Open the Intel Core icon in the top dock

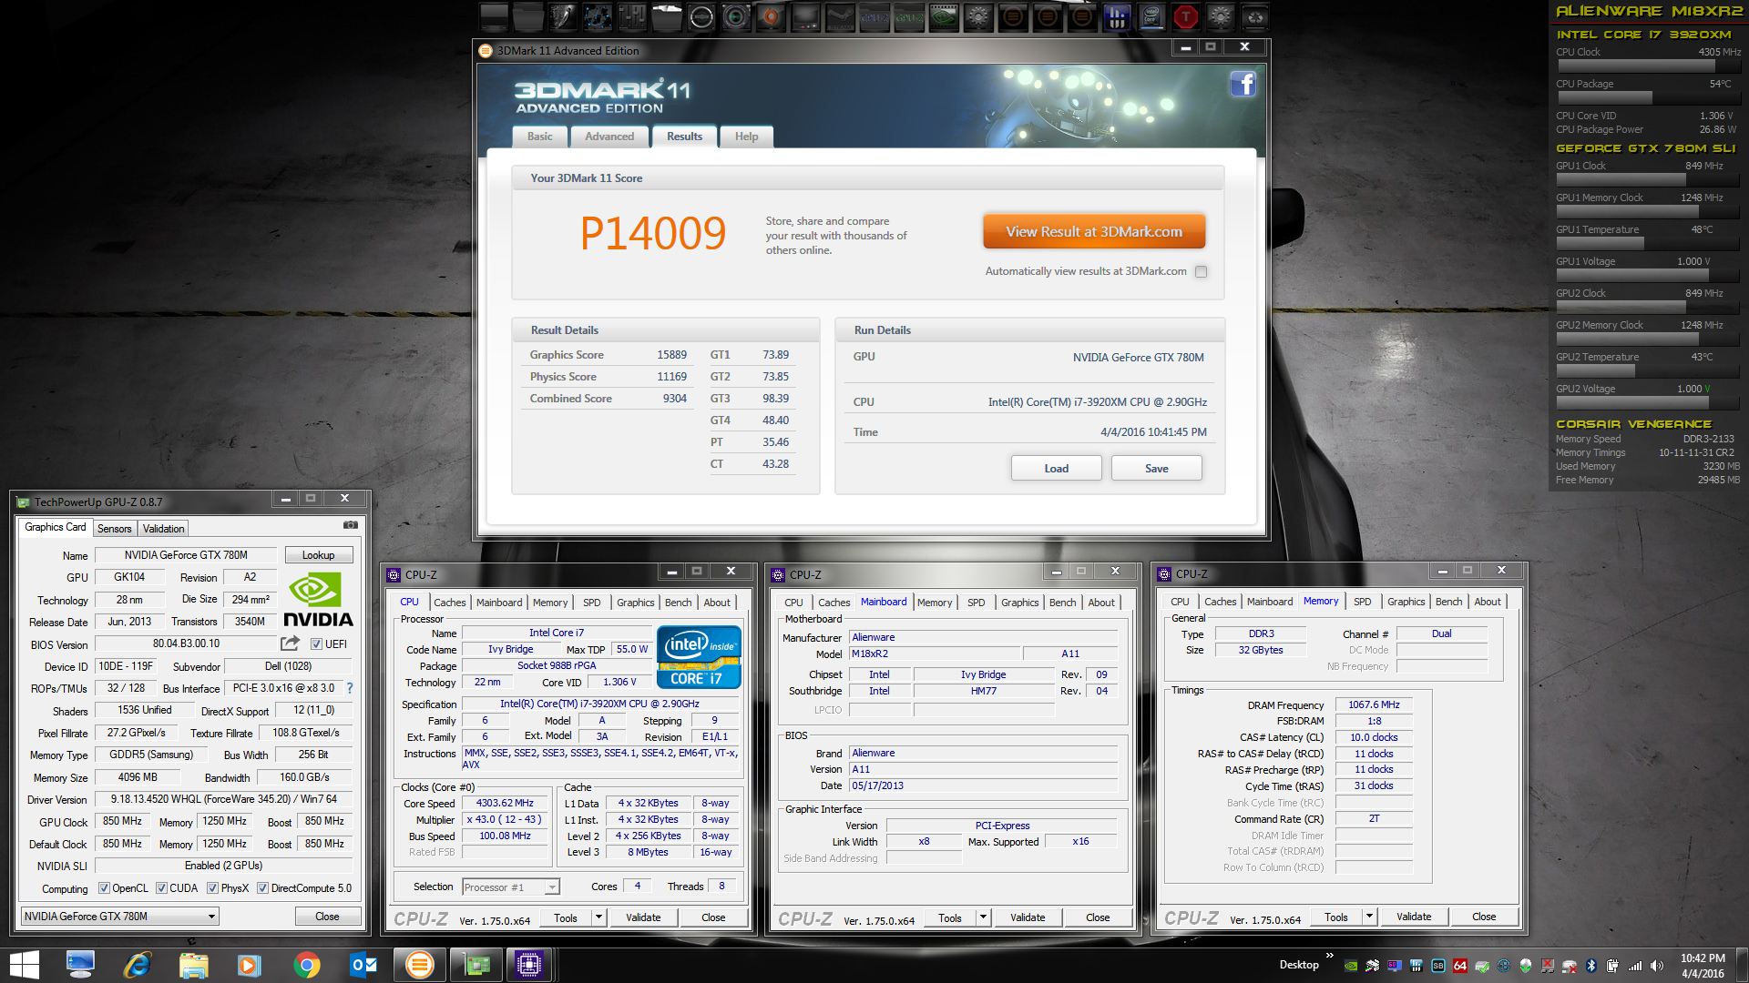[x=1151, y=16]
